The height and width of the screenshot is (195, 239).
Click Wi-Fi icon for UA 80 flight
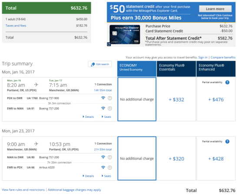(x=103, y=157)
